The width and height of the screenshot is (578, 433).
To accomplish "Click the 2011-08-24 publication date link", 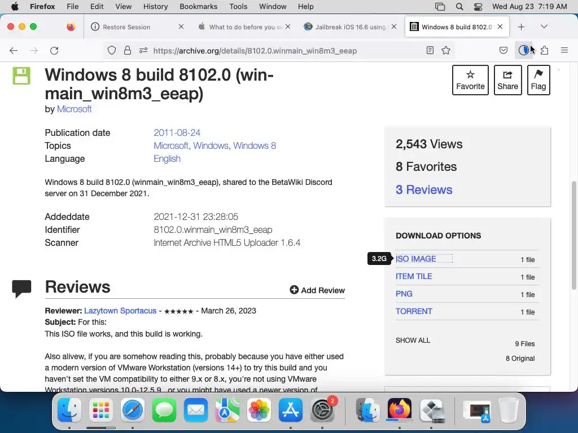I will click(x=177, y=132).
